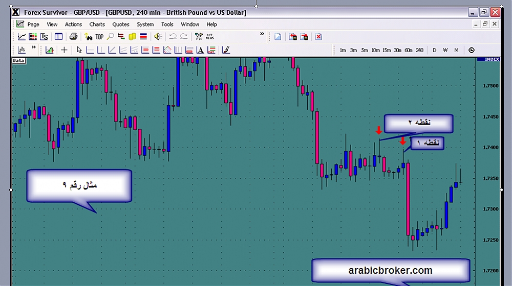Switch chart to the daily 'D' timeframe
Screen dimensions: 512x286
434,50
